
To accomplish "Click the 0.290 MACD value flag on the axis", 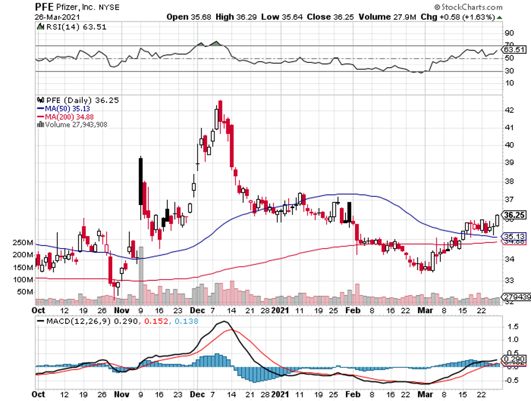I will point(515,359).
